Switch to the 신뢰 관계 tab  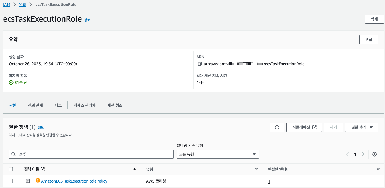click(x=35, y=105)
